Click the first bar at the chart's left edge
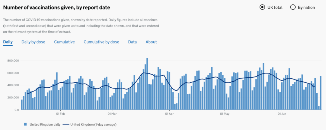 (x=22, y=104)
